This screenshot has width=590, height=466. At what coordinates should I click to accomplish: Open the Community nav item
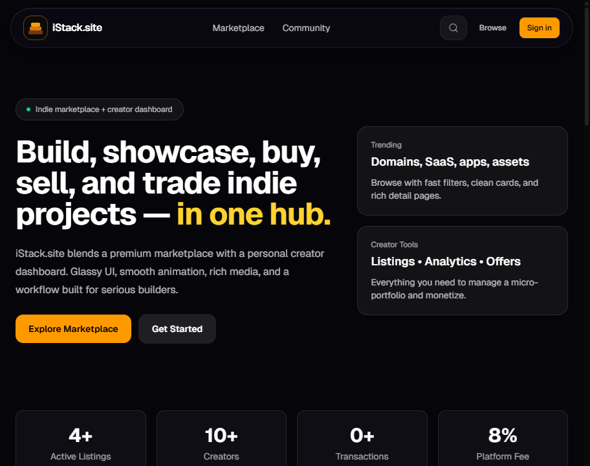306,28
